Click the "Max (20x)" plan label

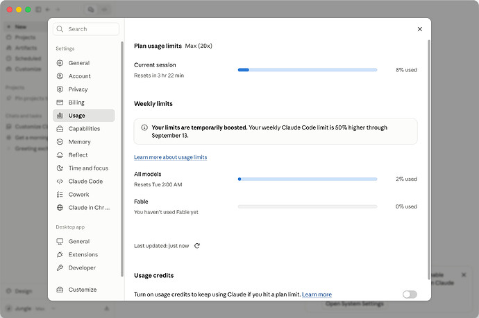pos(199,46)
